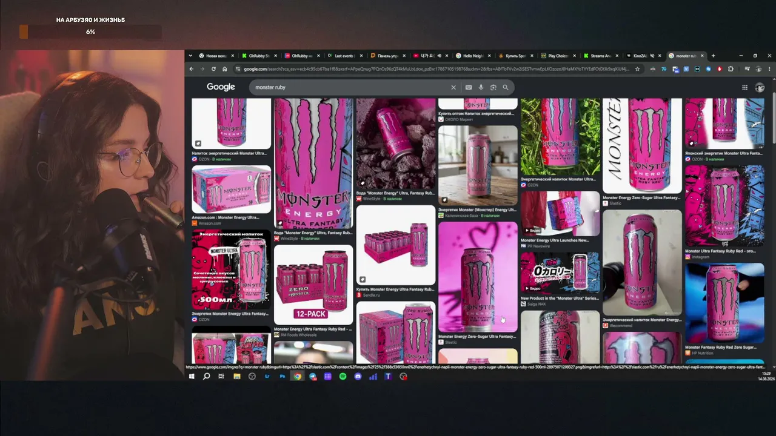The image size is (776, 436).
Task: Go back to the previous page in Chrome
Action: pos(192,69)
